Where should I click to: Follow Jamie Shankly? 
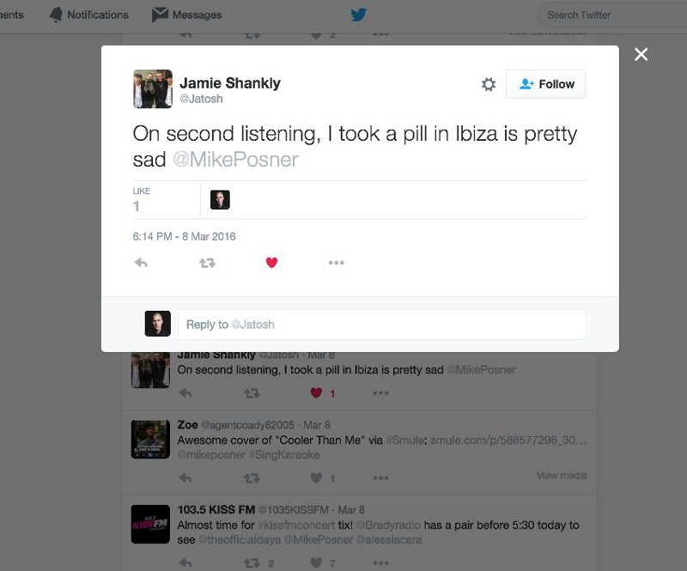coord(545,84)
